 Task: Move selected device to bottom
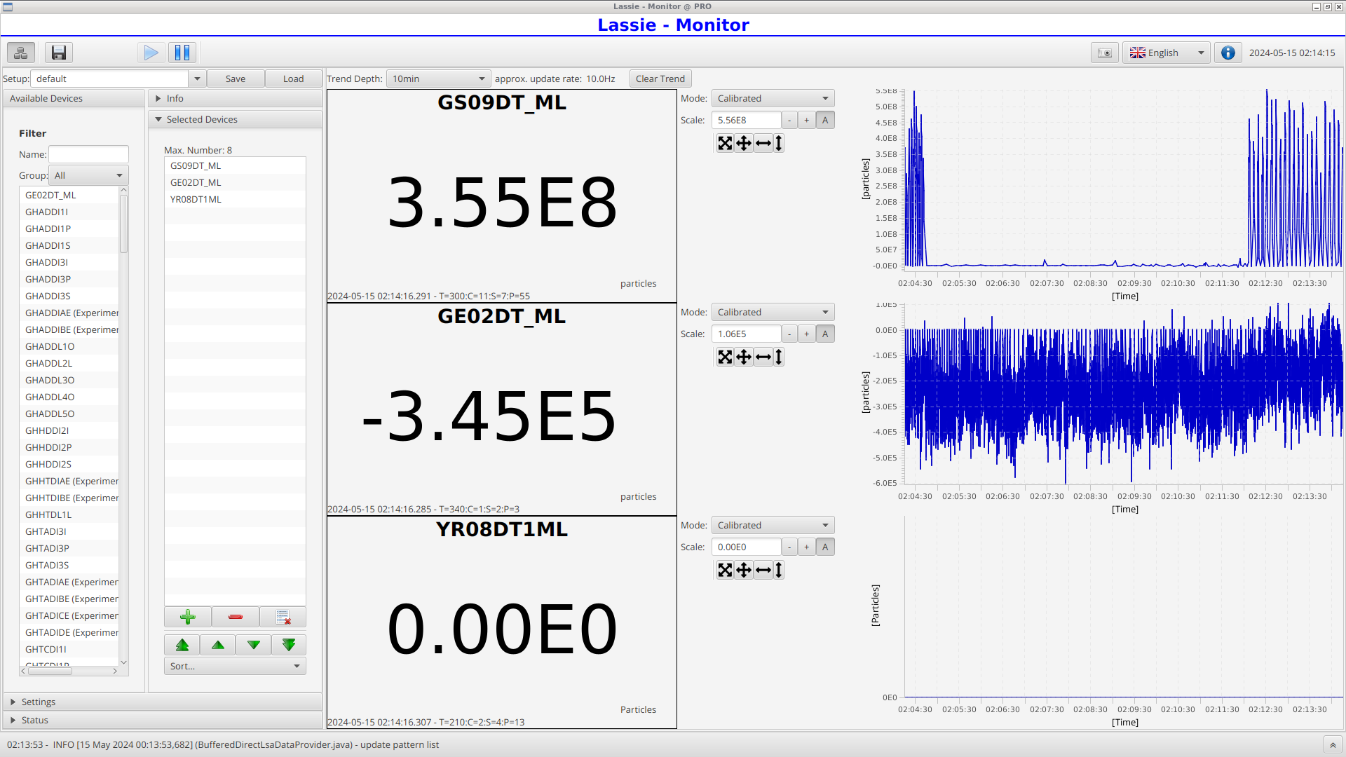coord(289,645)
